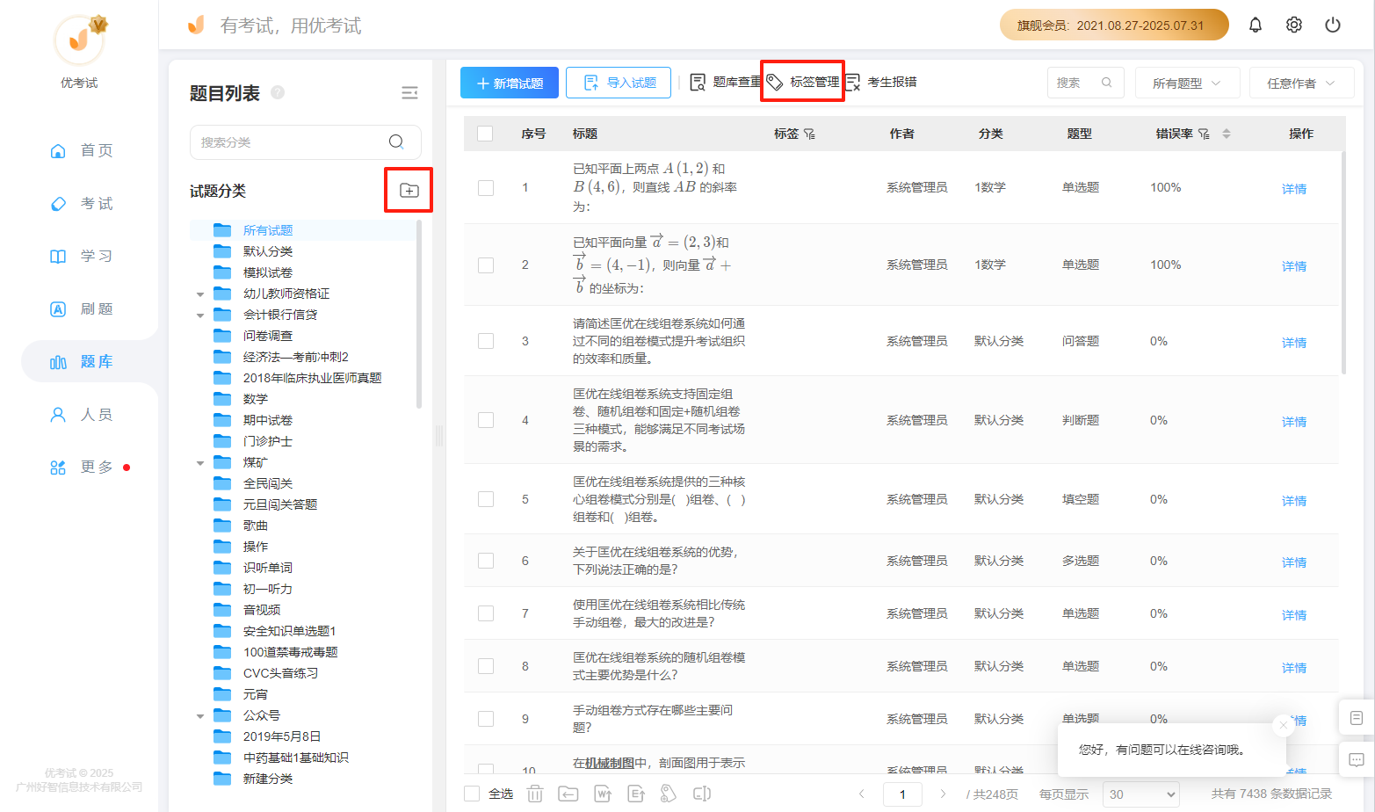Go to next page arrow
The height and width of the screenshot is (812, 1375).
943,794
